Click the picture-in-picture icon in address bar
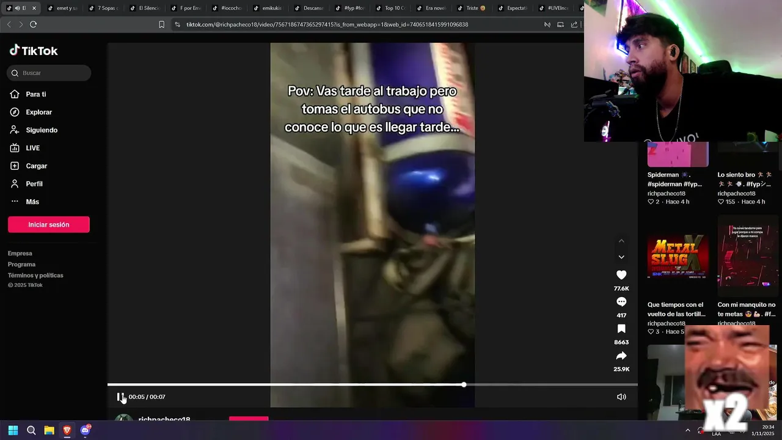This screenshot has height=440, width=782. tap(560, 24)
